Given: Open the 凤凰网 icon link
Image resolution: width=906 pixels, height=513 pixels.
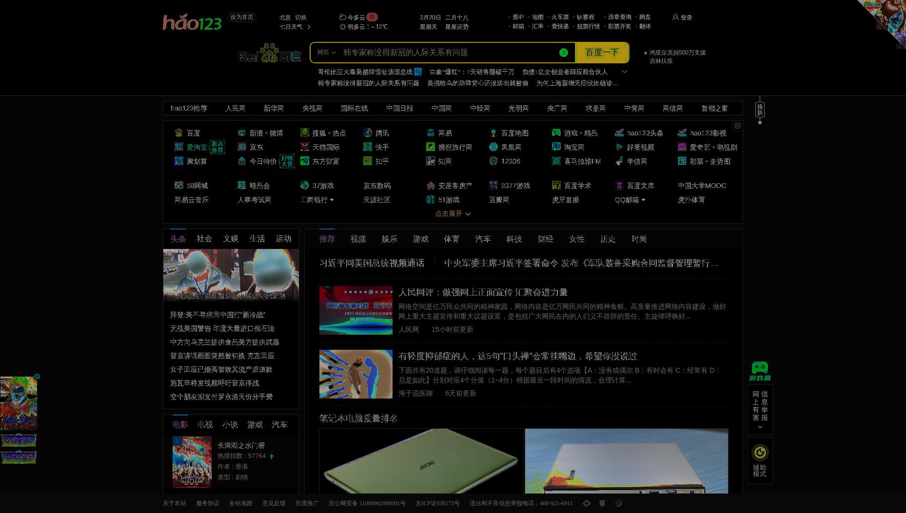Looking at the screenshot, I should point(493,147).
